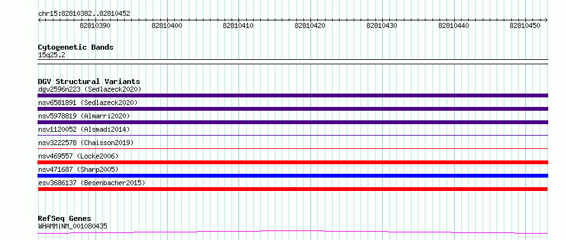The height and width of the screenshot is (240, 566).
Task: Click ruler position 82810450
Action: [525, 25]
